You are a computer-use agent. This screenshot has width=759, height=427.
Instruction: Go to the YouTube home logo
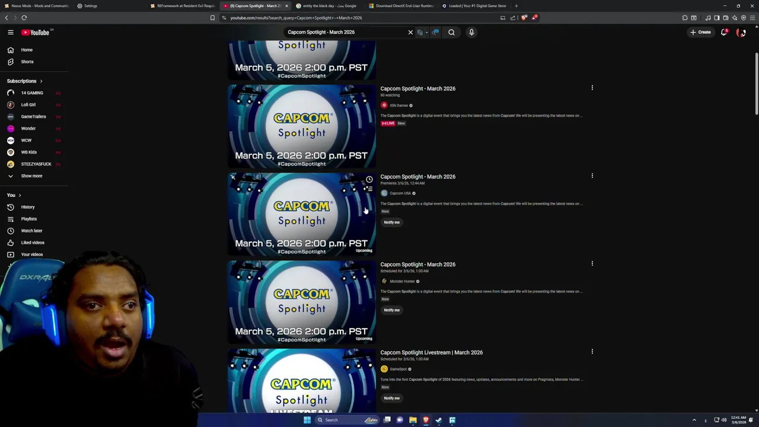36,32
